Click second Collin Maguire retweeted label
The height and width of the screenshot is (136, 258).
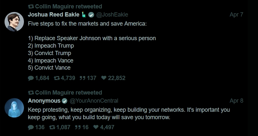[x=69, y=93]
